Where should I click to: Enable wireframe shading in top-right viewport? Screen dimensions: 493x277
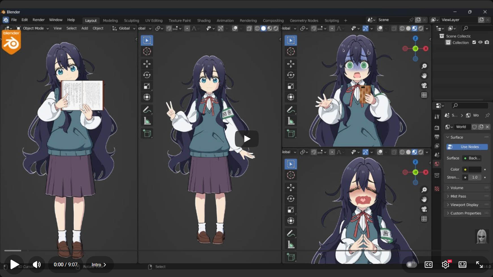tap(402, 28)
